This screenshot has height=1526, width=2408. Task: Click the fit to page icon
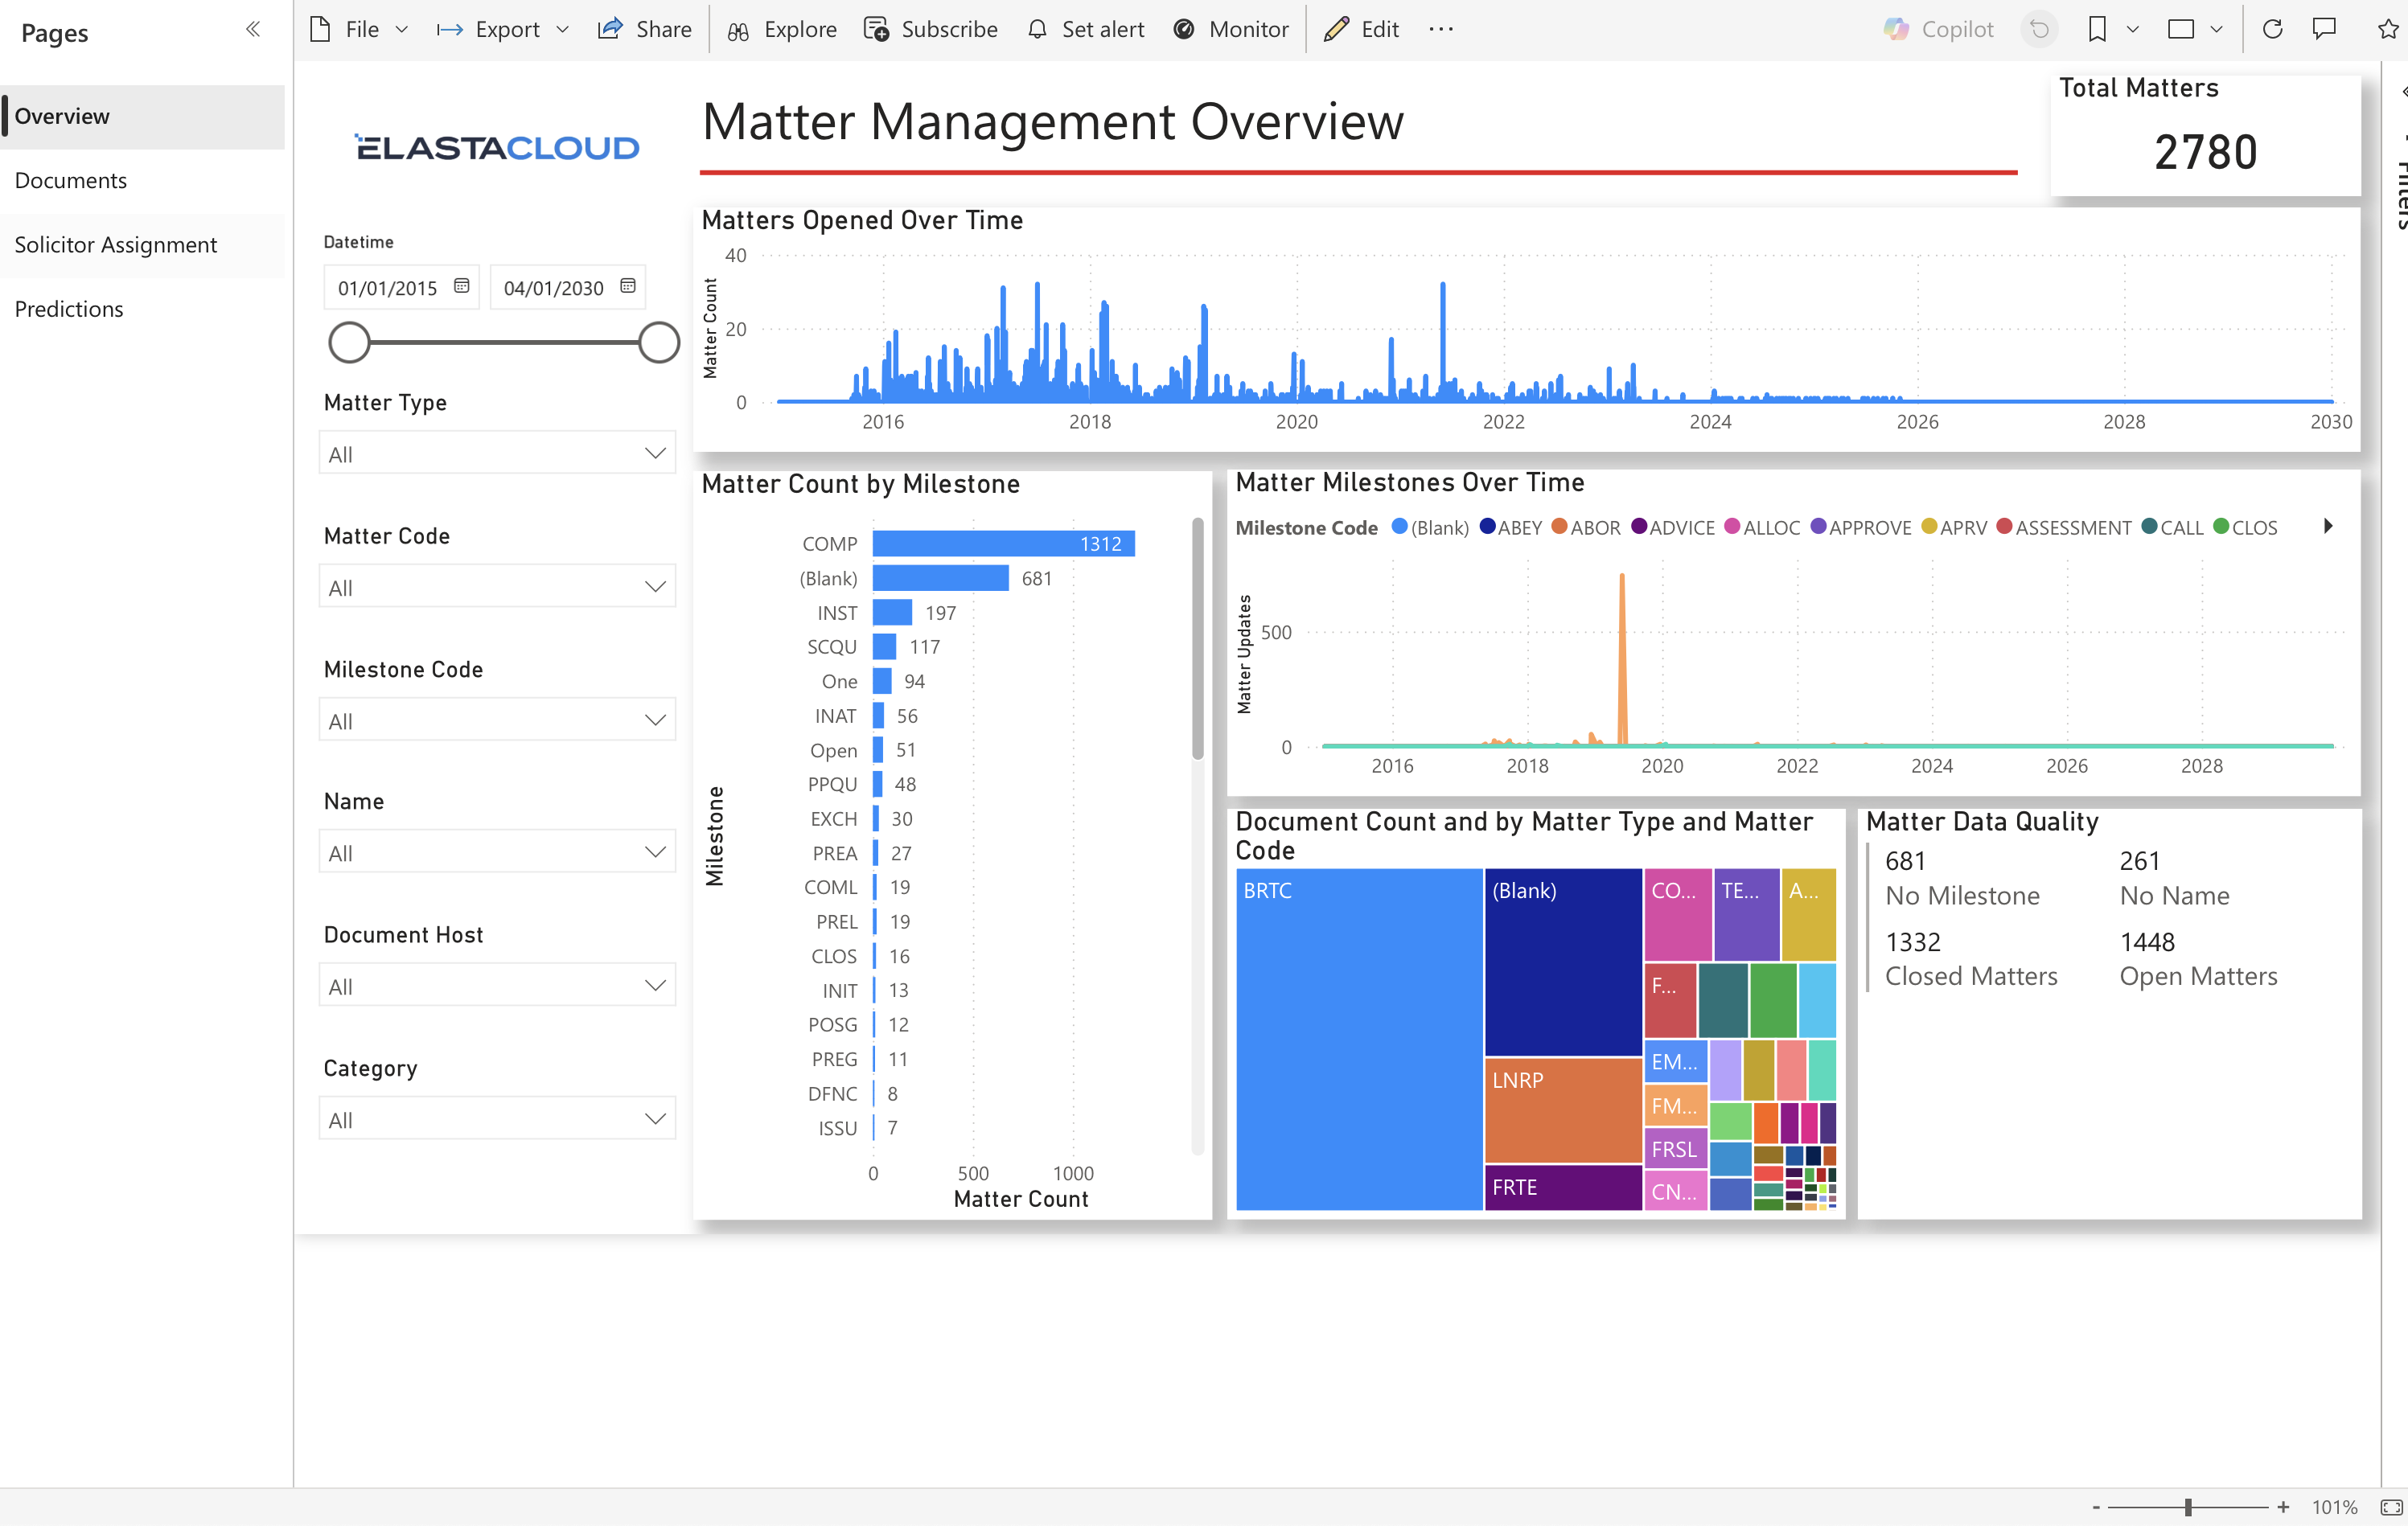click(2391, 1507)
